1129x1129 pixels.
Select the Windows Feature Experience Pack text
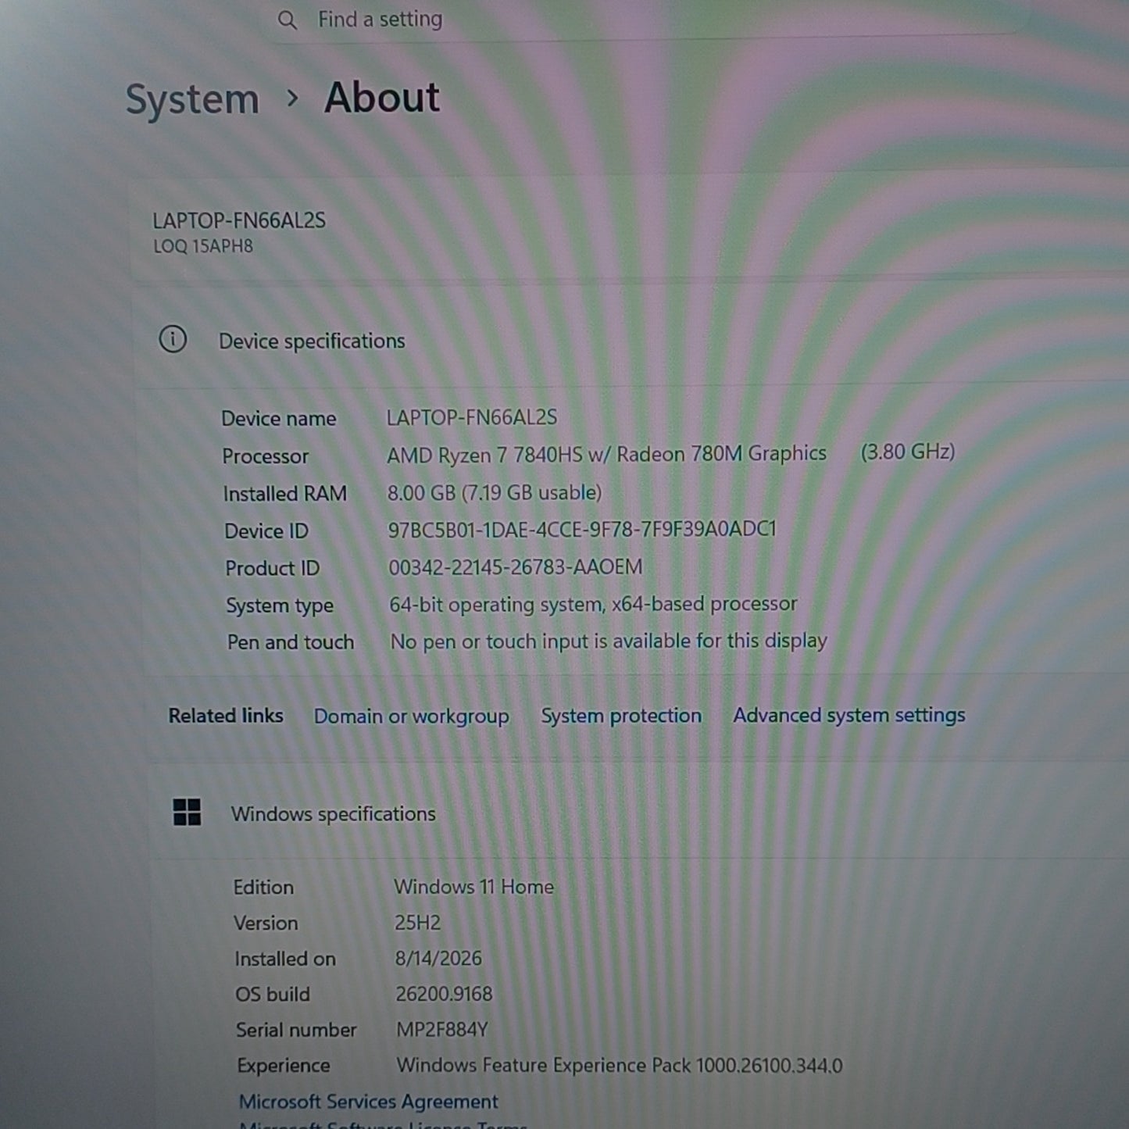click(620, 1065)
